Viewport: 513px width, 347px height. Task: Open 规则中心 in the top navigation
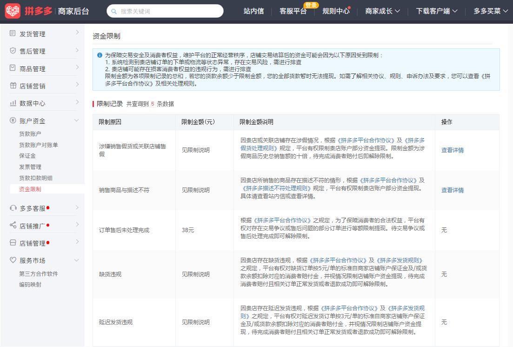point(336,10)
